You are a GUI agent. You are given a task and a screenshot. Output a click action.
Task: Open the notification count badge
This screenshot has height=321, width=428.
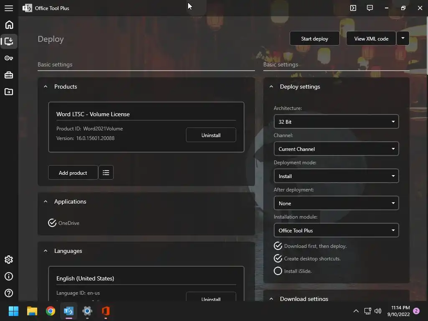click(416, 311)
